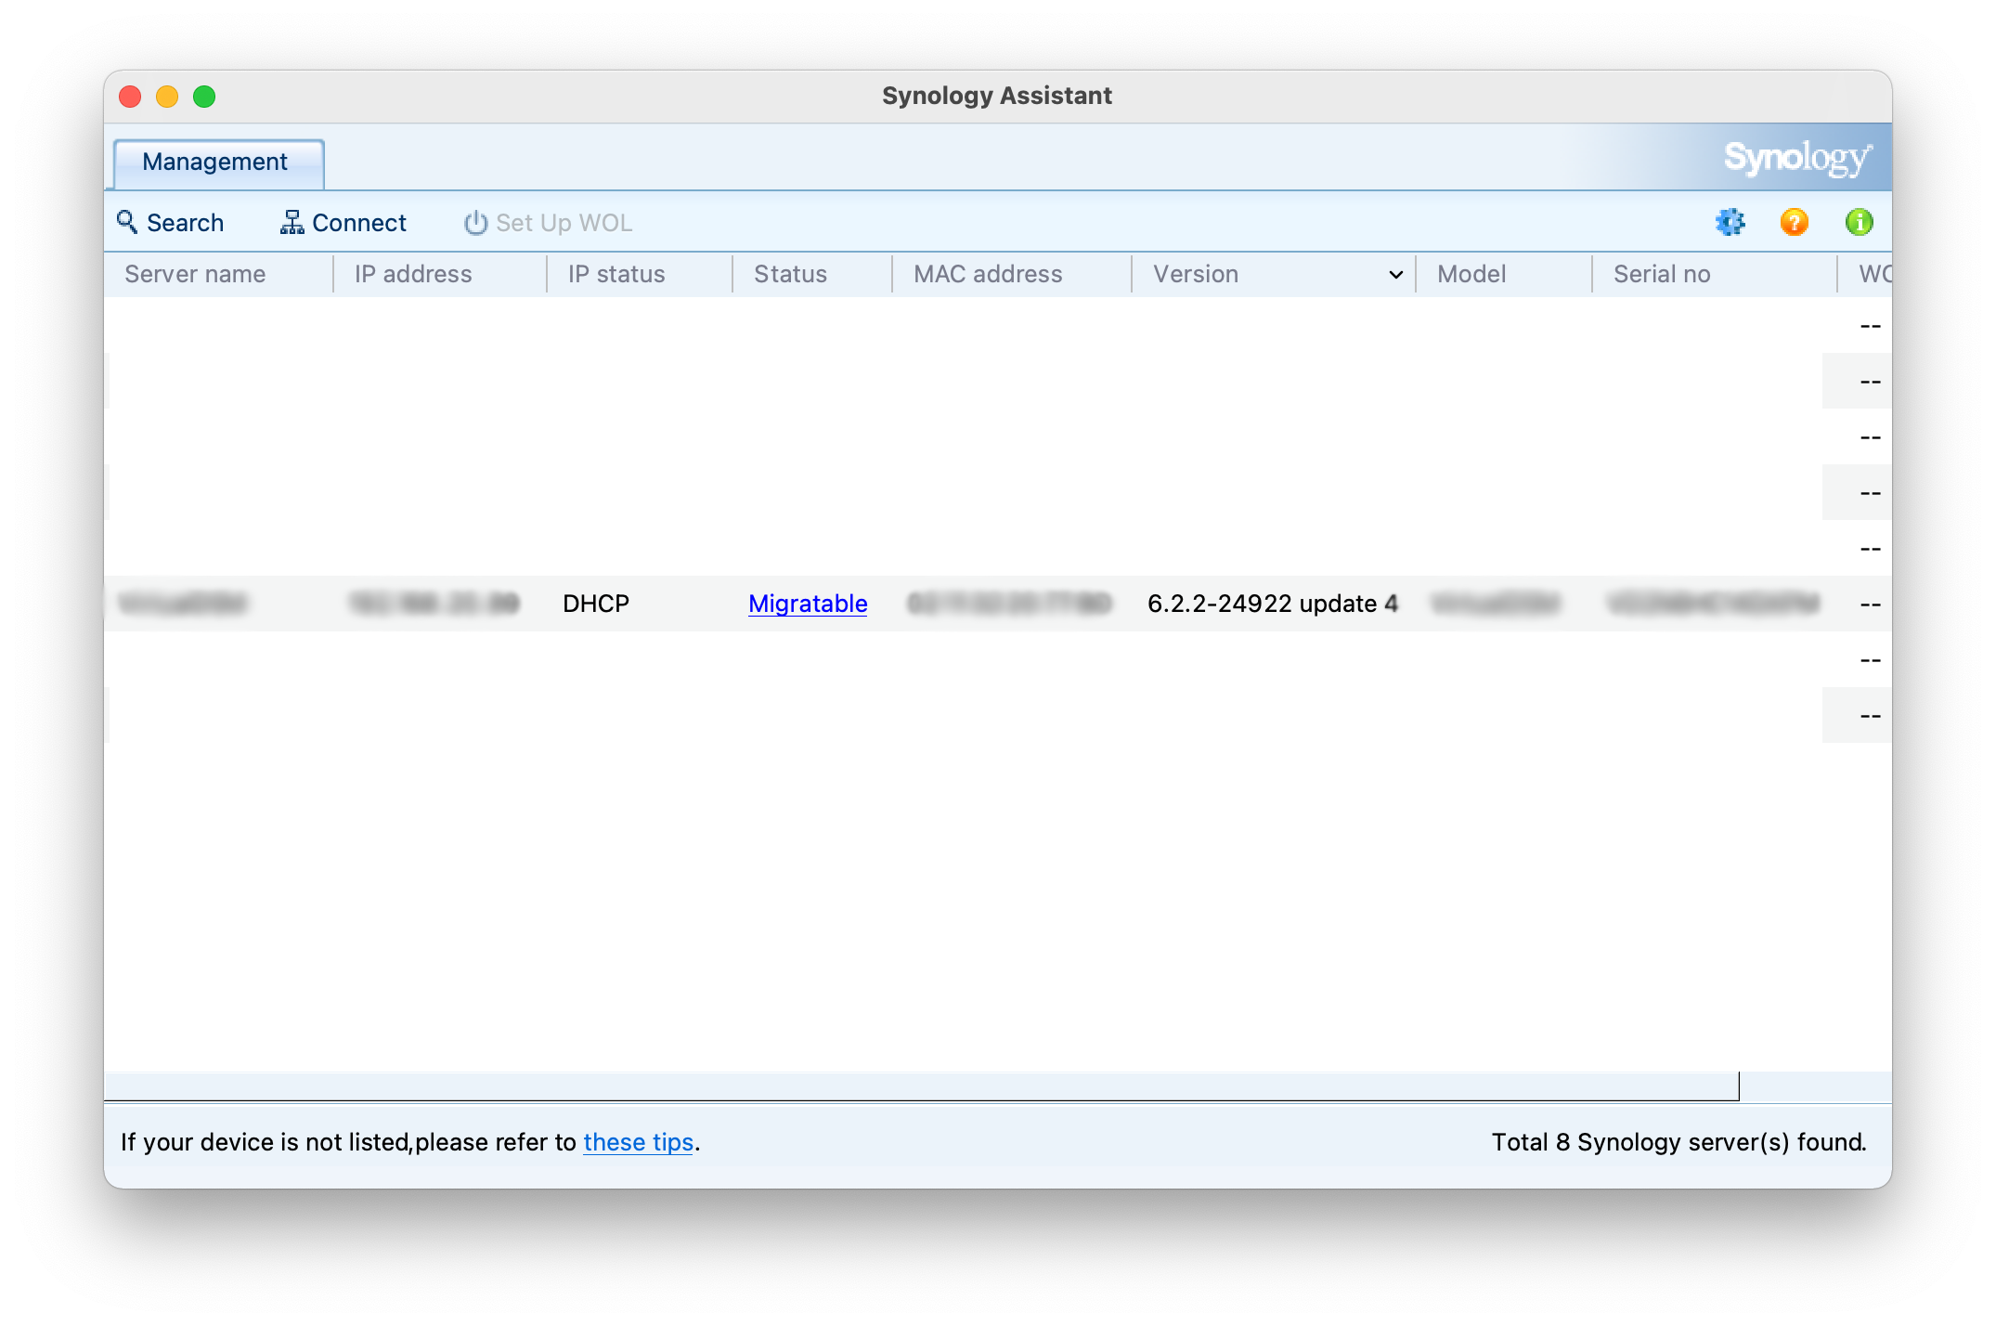Screen dimensions: 1996x1326
Task: Click the Synology logo banner
Action: (x=1797, y=158)
